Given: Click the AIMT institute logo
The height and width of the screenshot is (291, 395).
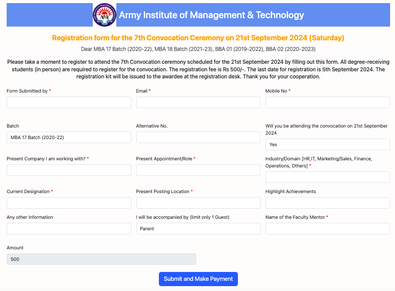Looking at the screenshot, I should pyautogui.click(x=104, y=15).
